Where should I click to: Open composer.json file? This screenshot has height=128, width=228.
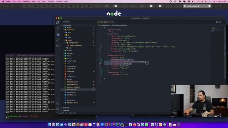72,82
